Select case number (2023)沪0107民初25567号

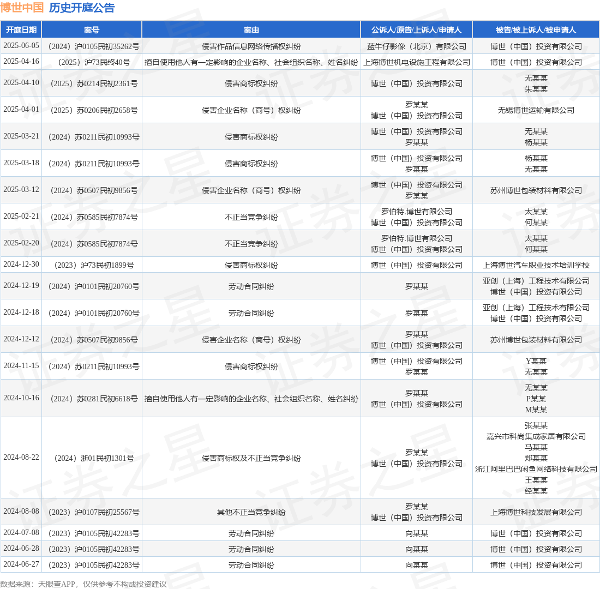tap(92, 512)
